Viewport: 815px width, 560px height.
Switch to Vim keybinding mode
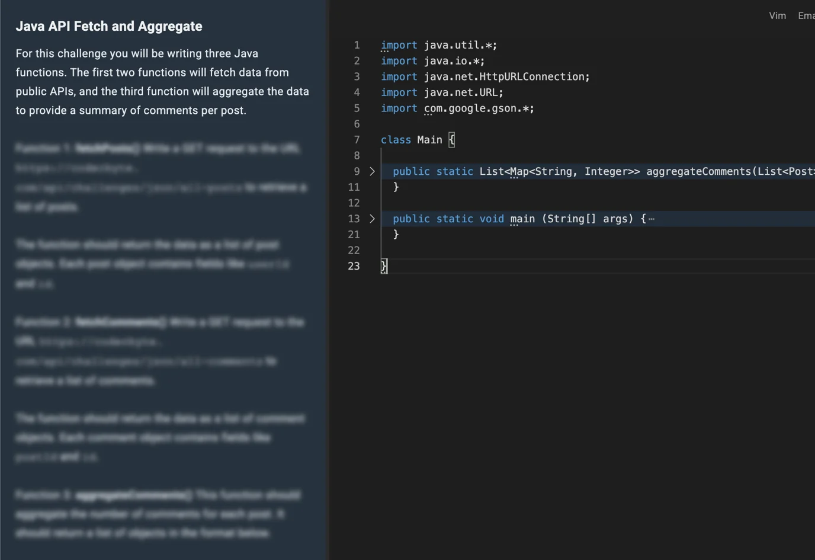tap(777, 16)
